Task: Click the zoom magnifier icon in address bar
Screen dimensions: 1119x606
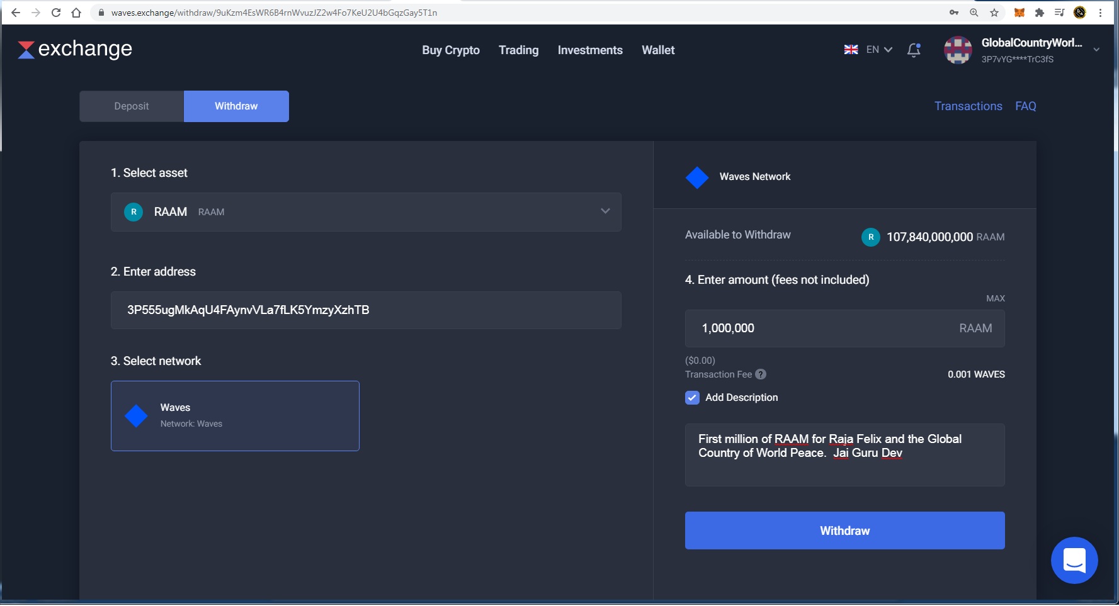Action: point(974,13)
